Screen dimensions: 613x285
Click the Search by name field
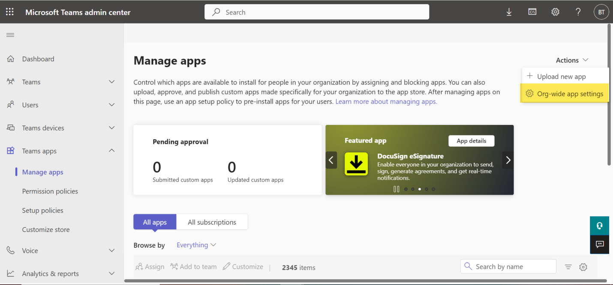point(508,267)
